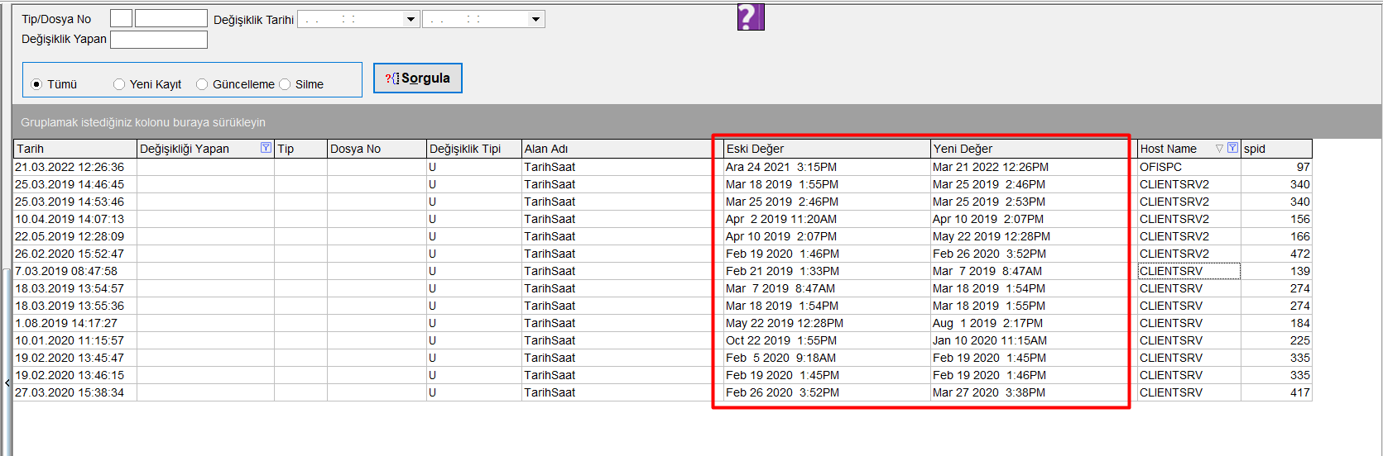The image size is (1383, 456).
Task: Open the second Değişiklik Tarihi date dropdown
Action: click(535, 19)
